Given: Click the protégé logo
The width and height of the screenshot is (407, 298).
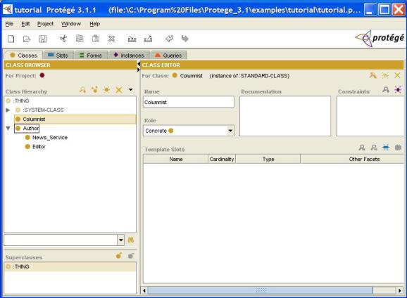Looking at the screenshot, I should tap(380, 39).
